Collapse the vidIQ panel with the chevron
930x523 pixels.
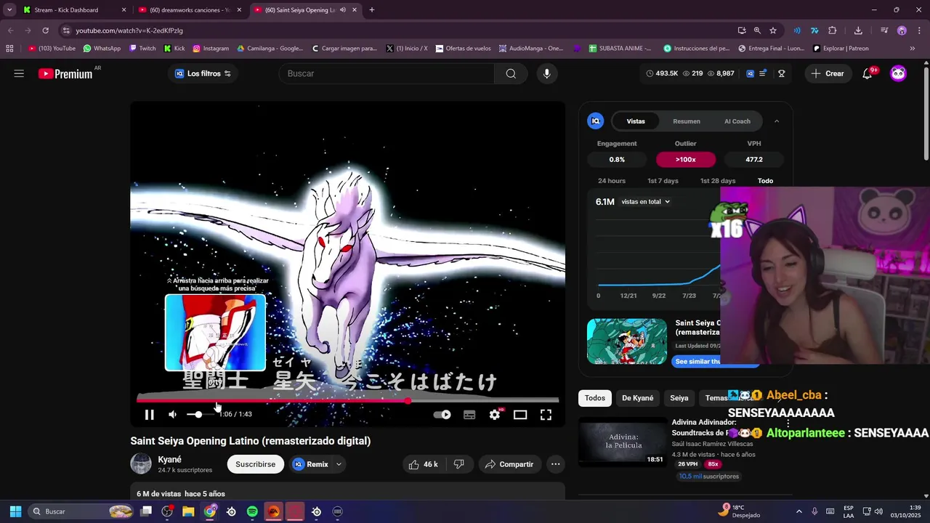click(x=777, y=121)
